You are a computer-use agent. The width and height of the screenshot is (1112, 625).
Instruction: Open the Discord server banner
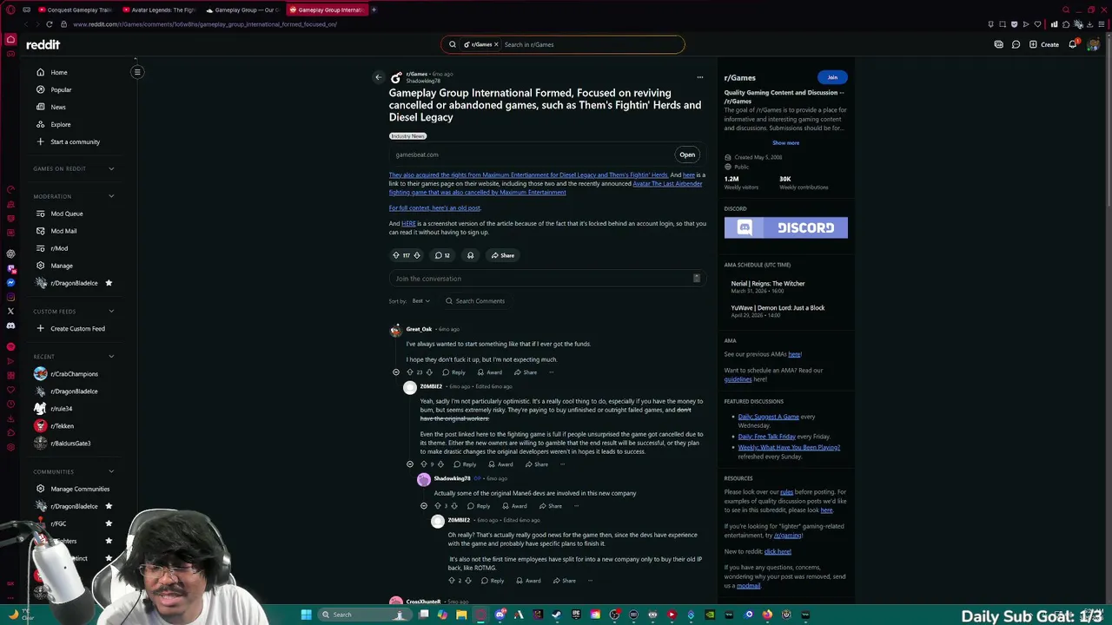pos(785,227)
